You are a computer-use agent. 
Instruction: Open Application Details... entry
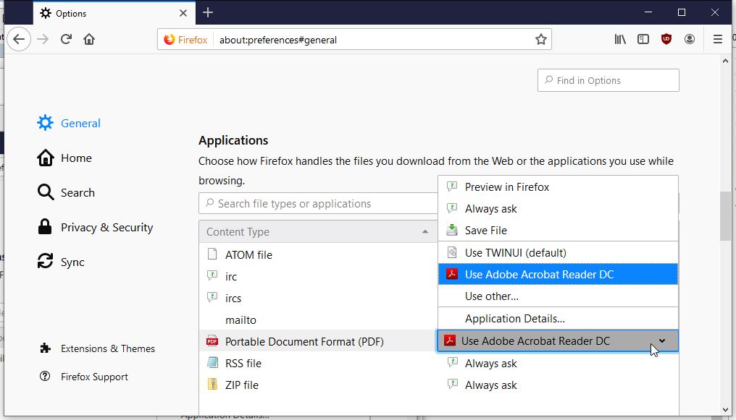point(558,319)
